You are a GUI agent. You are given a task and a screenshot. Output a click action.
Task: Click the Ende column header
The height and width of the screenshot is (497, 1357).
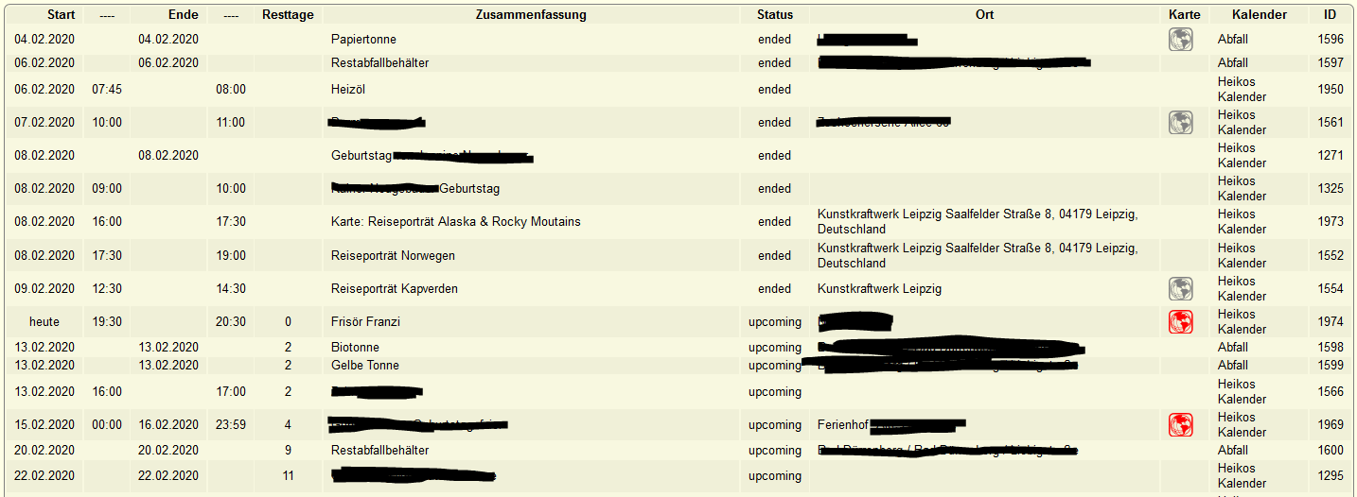(183, 14)
